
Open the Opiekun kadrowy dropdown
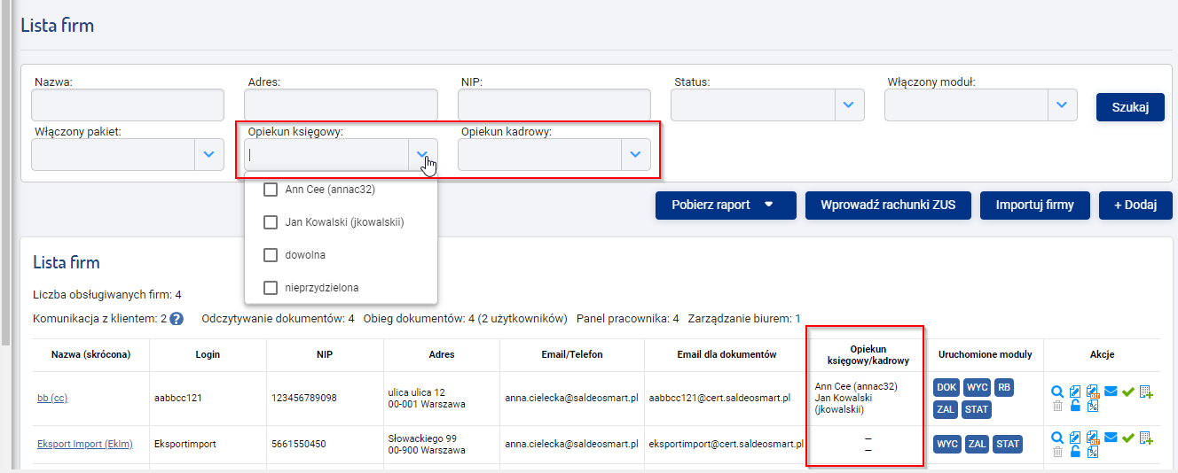[554, 155]
